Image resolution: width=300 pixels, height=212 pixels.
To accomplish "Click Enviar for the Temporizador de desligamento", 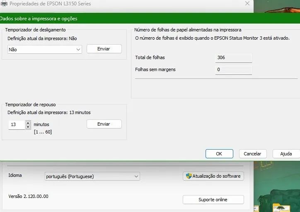I will click(104, 49).
